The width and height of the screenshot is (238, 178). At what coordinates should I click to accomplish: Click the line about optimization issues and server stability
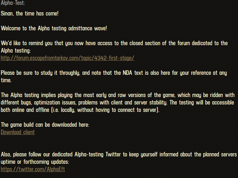[117, 103]
